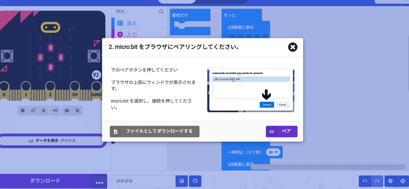Click データを表示 デバイス button
Image resolution: width=409 pixels, height=189 pixels.
52,141
